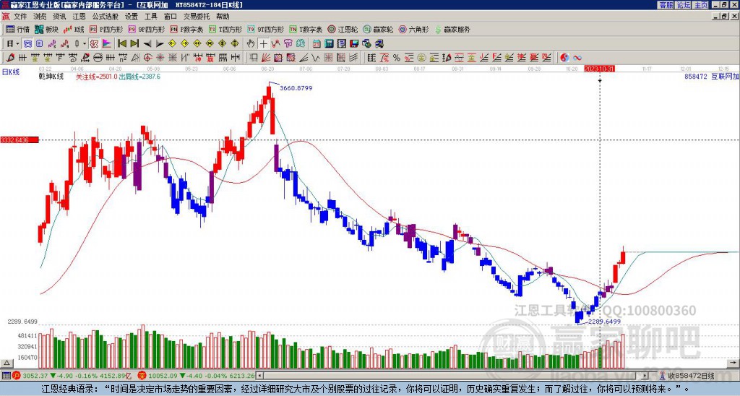This screenshot has height=396, width=740.
Task: Open the 文件 menu
Action: (x=20, y=17)
